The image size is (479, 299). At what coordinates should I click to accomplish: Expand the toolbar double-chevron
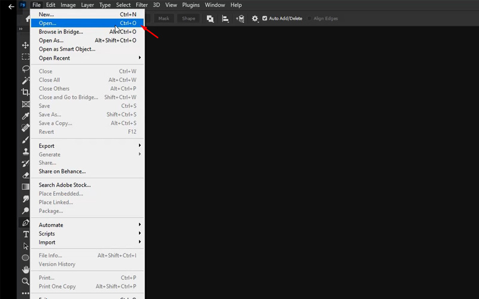coord(21,29)
